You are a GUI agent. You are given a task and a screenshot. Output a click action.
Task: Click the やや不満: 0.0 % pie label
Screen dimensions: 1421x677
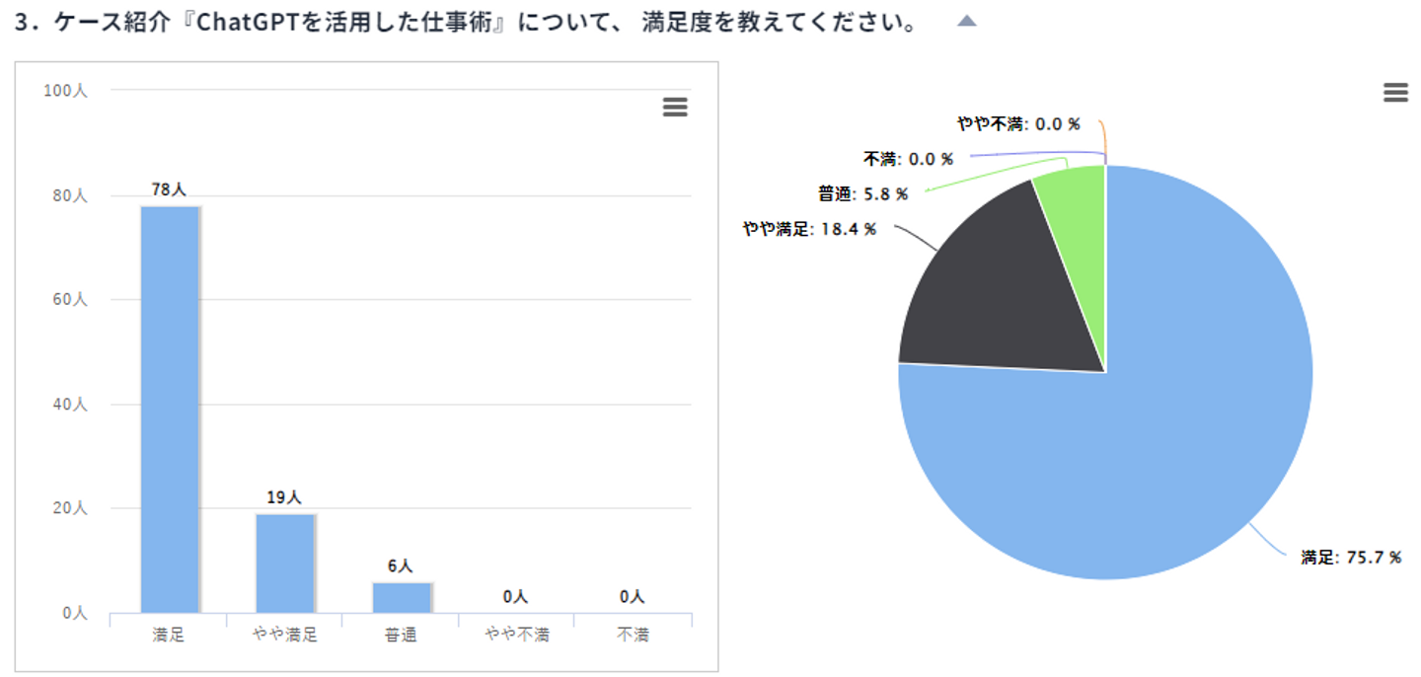[x=1018, y=124]
